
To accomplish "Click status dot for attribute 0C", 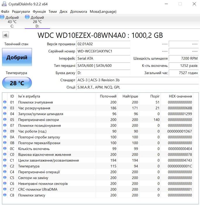I will (5, 148).
